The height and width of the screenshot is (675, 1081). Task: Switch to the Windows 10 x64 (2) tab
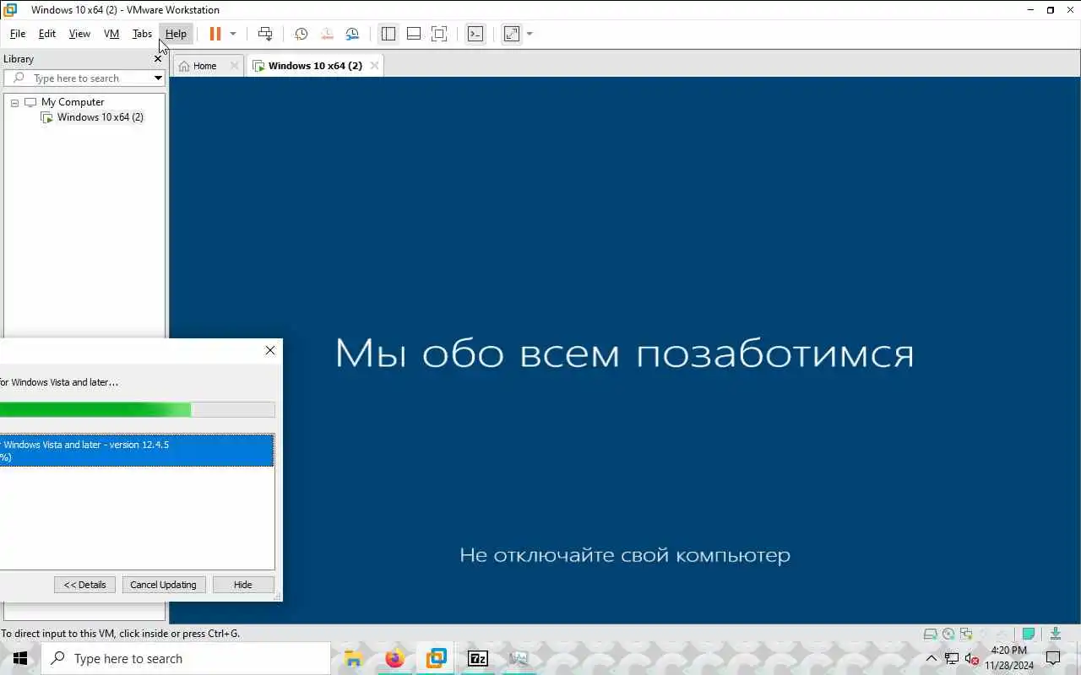[314, 66]
